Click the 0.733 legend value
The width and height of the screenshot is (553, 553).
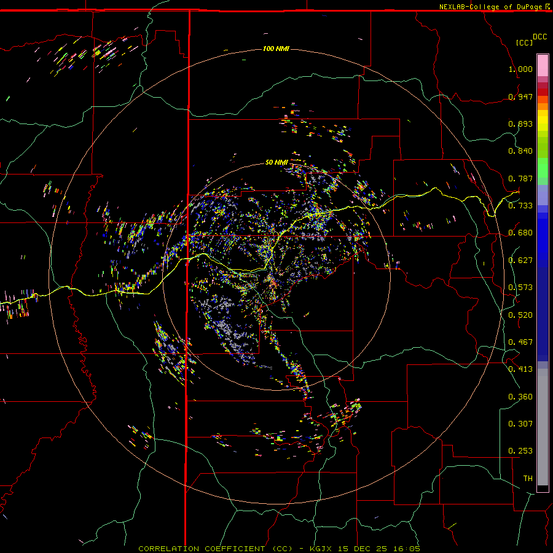[x=520, y=205]
